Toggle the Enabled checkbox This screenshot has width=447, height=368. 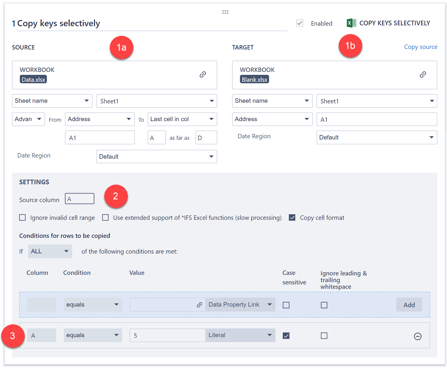[300, 23]
